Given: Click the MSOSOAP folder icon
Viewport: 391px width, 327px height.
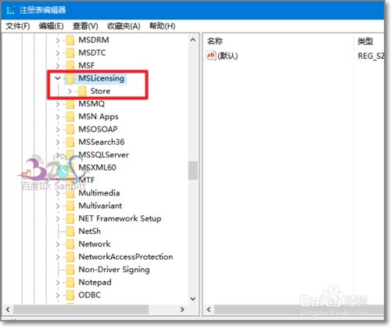Looking at the screenshot, I should pos(70,129).
